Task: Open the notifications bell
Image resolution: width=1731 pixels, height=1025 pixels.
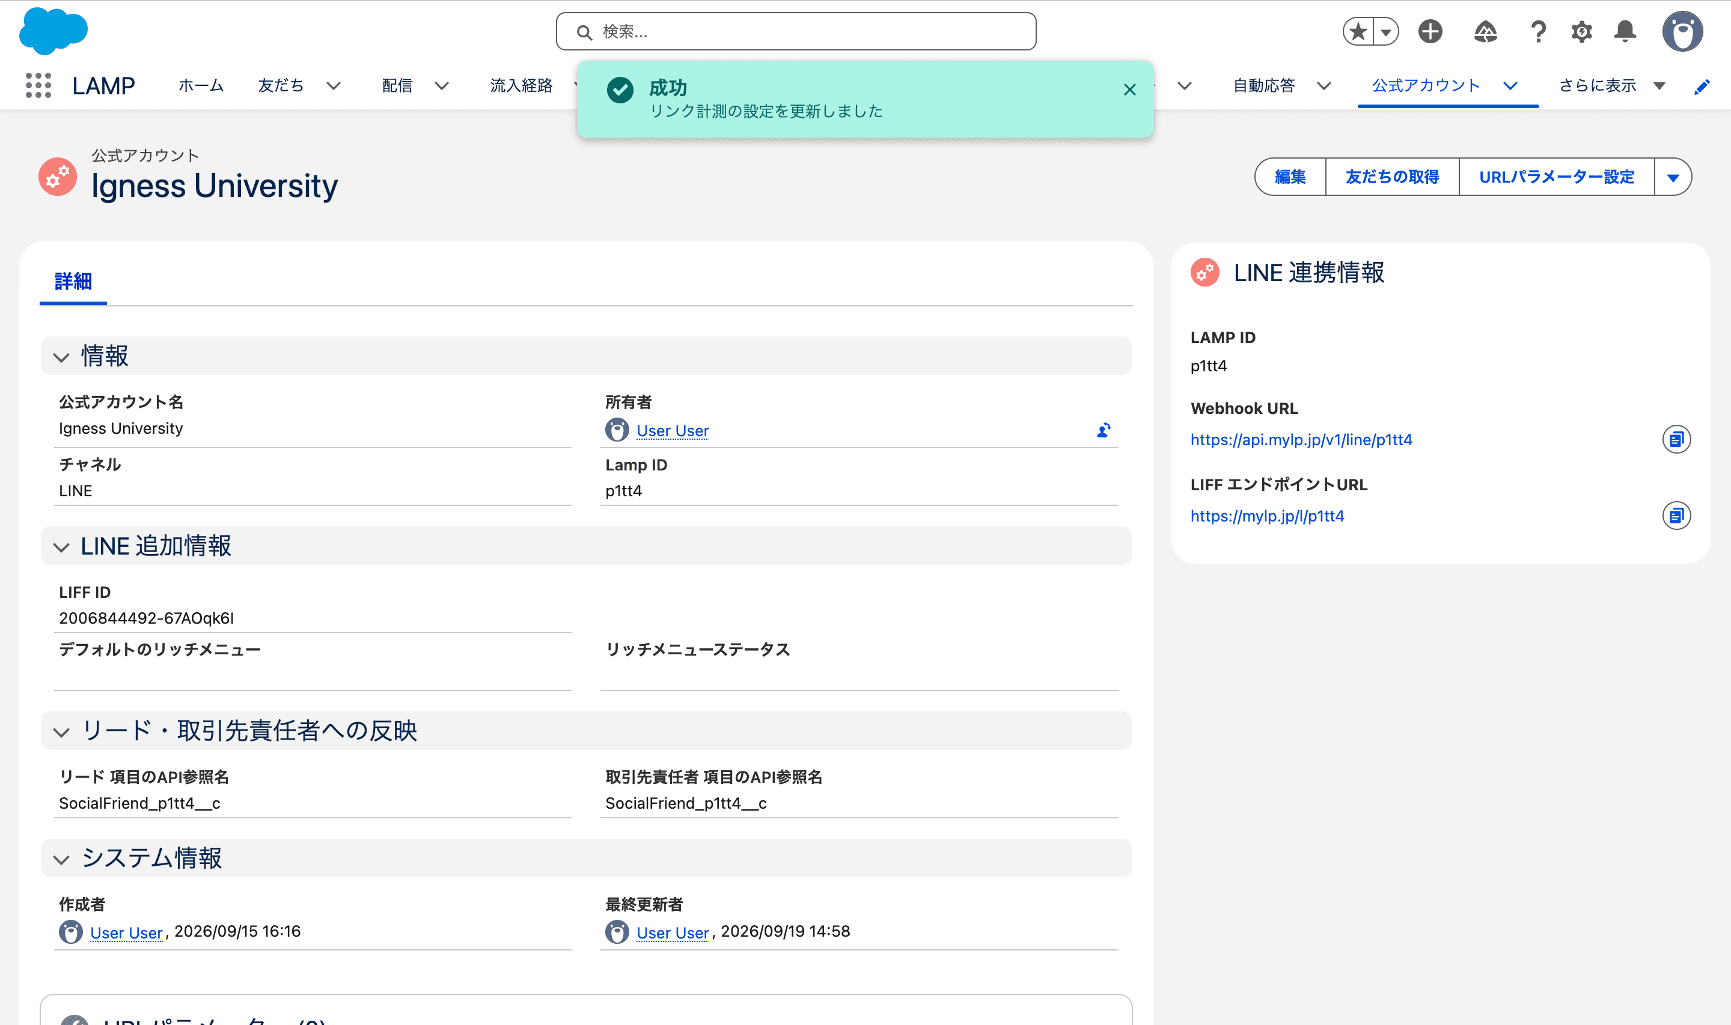Action: (1625, 32)
